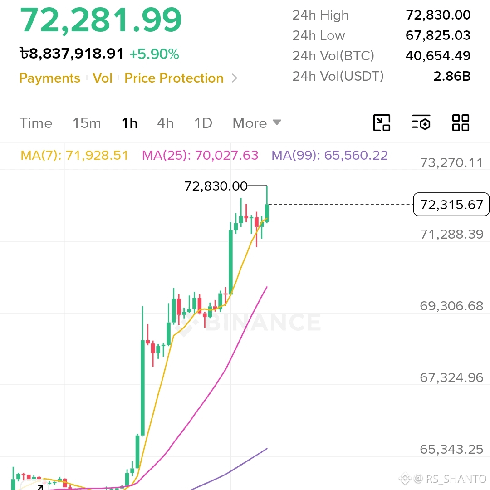Viewport: 490px width, 490px height.
Task: Select the 1h interval tab
Action: (x=129, y=123)
